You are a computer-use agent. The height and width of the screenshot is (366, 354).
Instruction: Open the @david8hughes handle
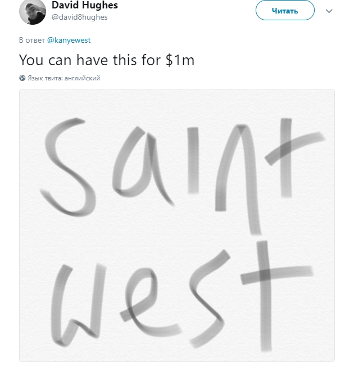(79, 17)
